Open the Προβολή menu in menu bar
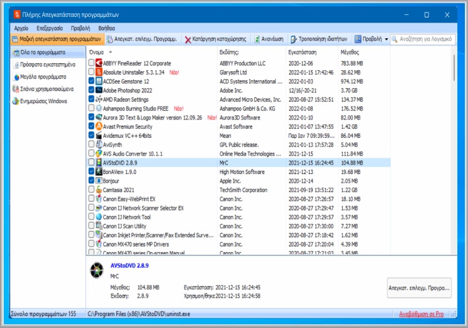Screen dimensions: 468x328 click(x=80, y=28)
